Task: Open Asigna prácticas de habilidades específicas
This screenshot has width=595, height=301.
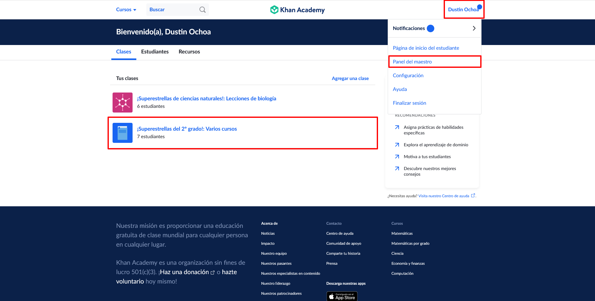Action: point(434,130)
